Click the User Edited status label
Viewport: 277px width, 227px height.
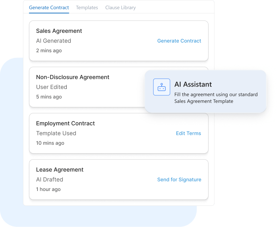click(52, 87)
